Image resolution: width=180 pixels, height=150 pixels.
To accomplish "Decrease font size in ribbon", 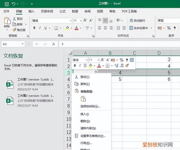I will pyautogui.click(x=91, y=21).
